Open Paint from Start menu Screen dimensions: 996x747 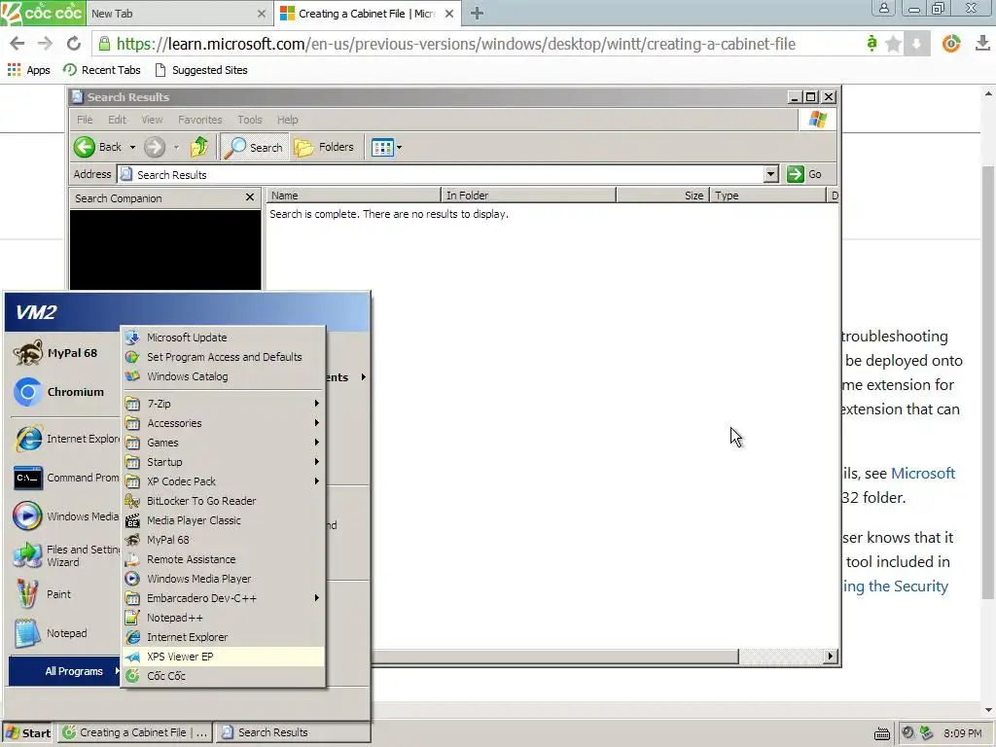pyautogui.click(x=65, y=594)
